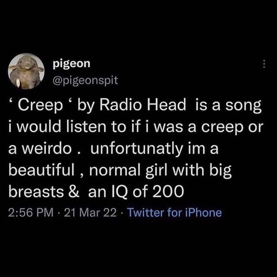Select the 2:56 PM timestamp
The height and width of the screenshot is (277, 277).
pyautogui.click(x=31, y=213)
